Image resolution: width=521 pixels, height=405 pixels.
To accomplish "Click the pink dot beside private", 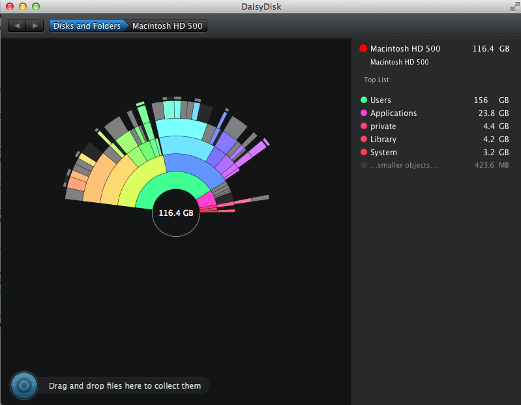I will coord(364,127).
